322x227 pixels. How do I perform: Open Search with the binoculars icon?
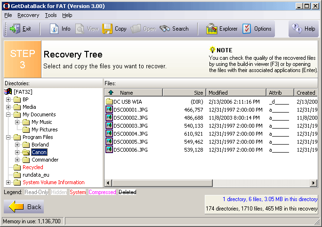pyautogui.click(x=165, y=29)
